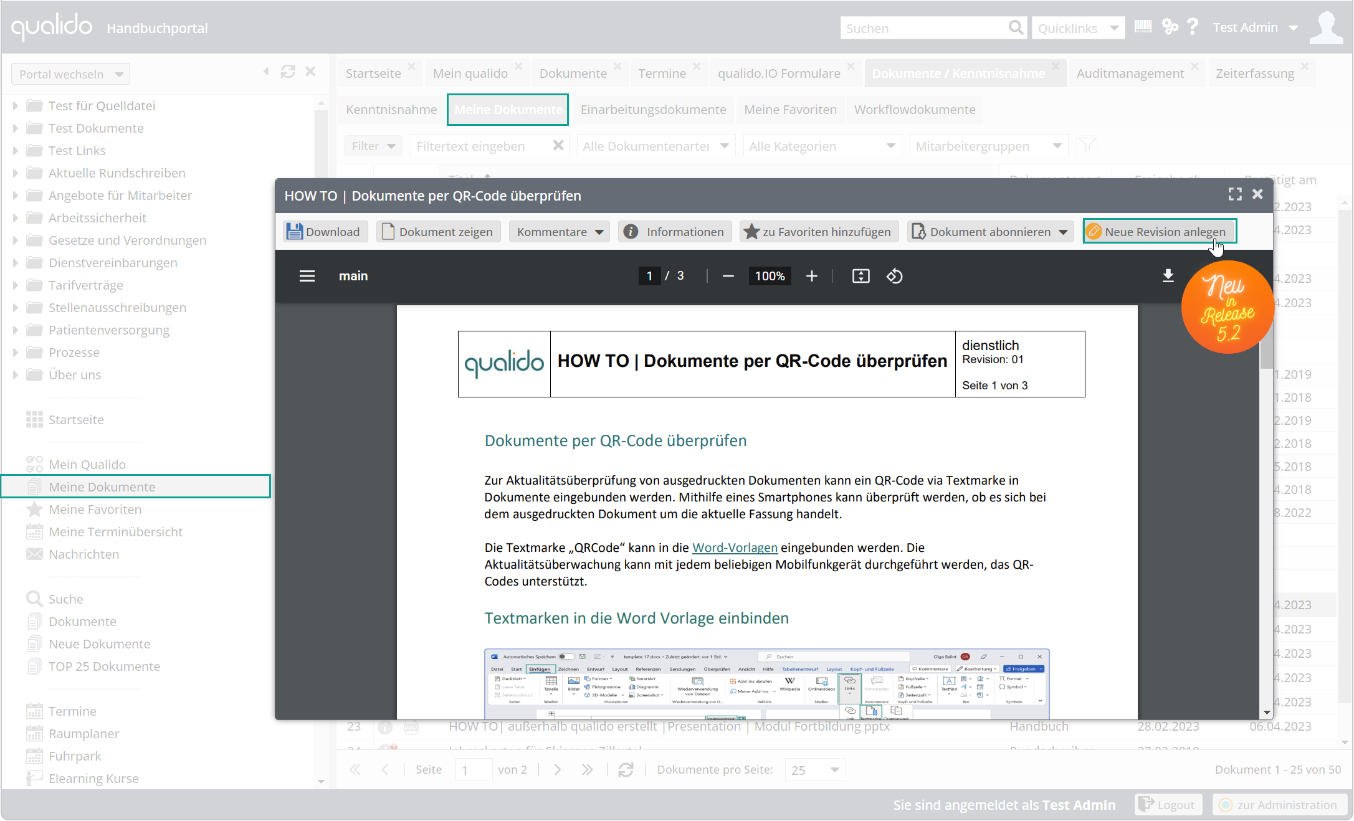
Task: Open the settings gears icon in header
Action: pos(1170,27)
